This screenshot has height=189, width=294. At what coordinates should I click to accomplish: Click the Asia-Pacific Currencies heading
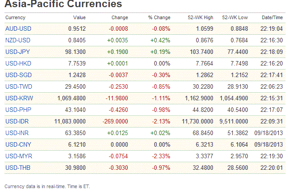coord(63,5)
